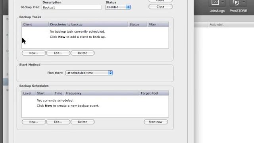254x143 pixels.
Task: Click the Apply button
Action: 160,1
